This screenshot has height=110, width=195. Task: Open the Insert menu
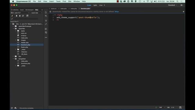click(x=51, y=1)
